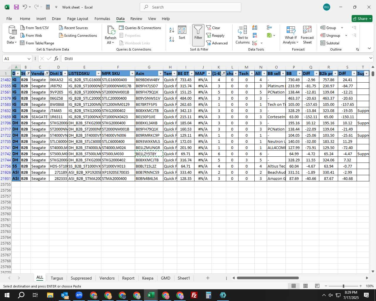
Task: Undo the last action
Action: (25, 7)
